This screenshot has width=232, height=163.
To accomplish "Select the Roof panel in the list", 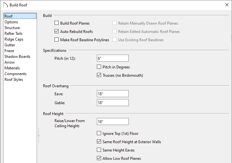I will pyautogui.click(x=20, y=16).
